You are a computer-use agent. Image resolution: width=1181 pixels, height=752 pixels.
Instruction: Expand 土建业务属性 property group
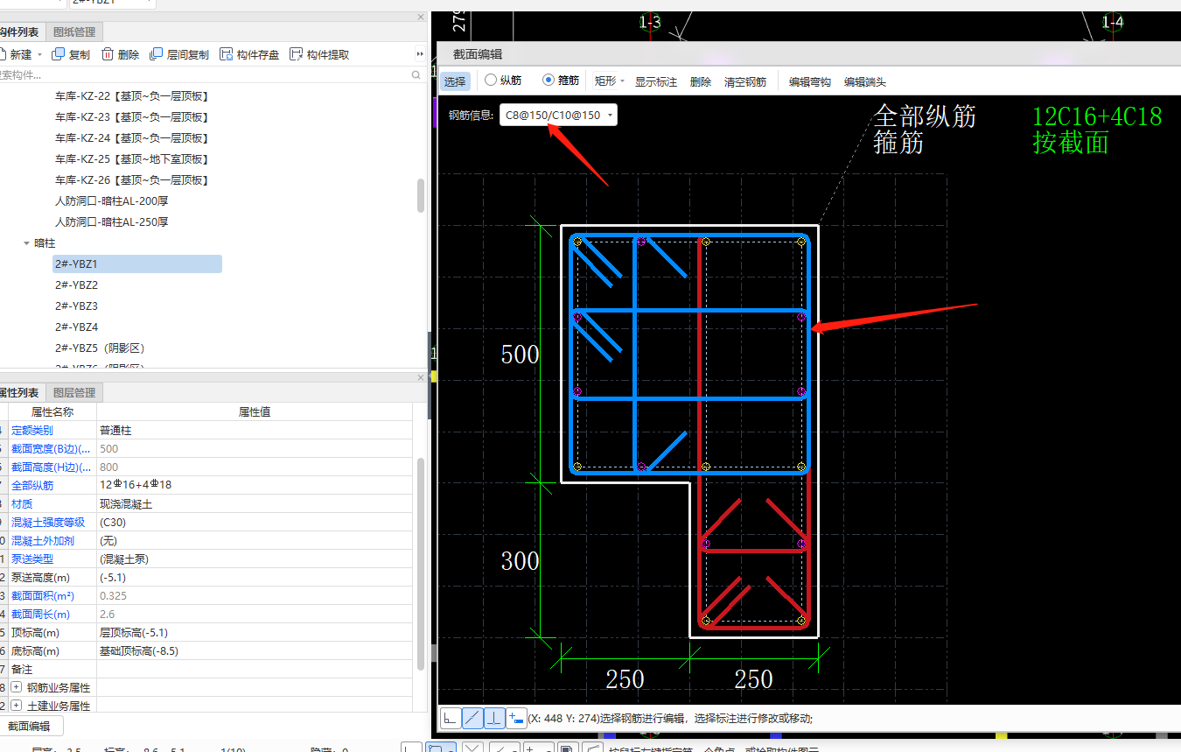click(16, 706)
